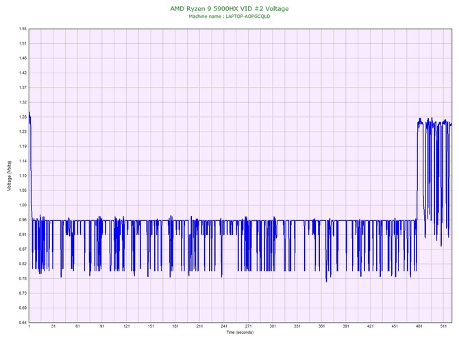Click the 0.82 voltage axis value

(23, 264)
